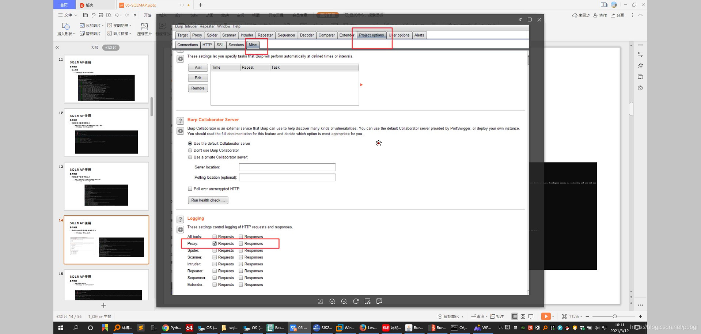Open Print Preview from quick access toolbar
701x334 pixels.
(x=109, y=15)
